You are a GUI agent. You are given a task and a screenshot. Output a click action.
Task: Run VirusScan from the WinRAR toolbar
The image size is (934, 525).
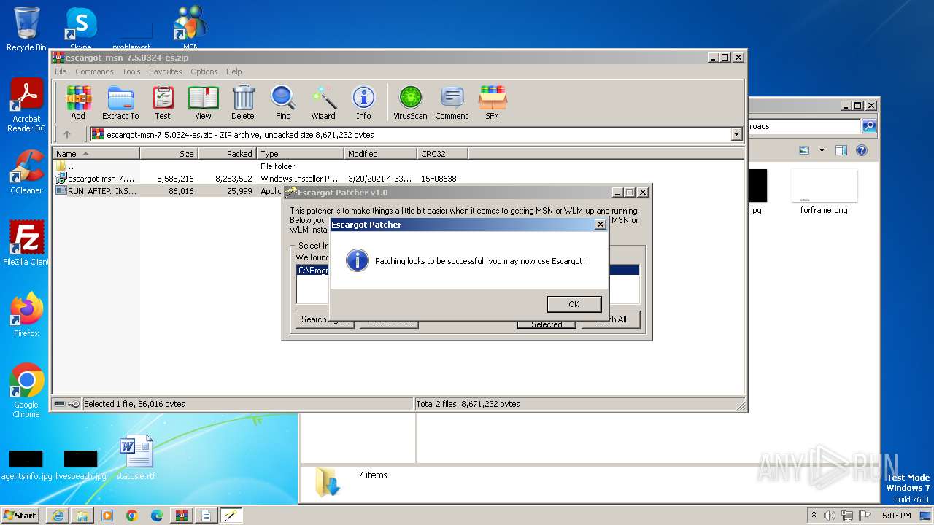click(x=410, y=103)
